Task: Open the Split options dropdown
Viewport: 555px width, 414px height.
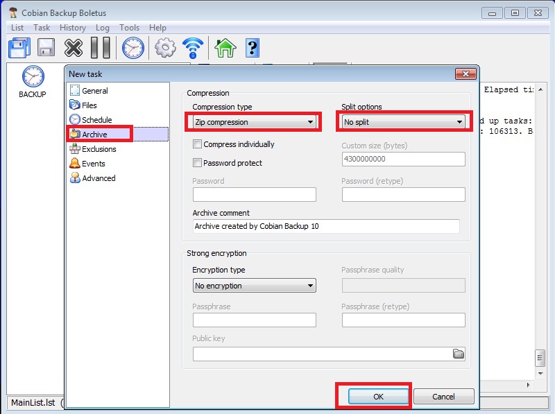Action: tap(404, 122)
